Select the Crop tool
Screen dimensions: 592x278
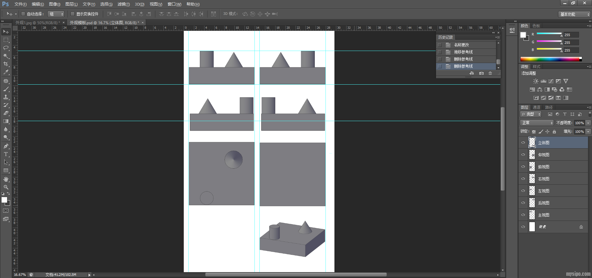click(x=6, y=64)
